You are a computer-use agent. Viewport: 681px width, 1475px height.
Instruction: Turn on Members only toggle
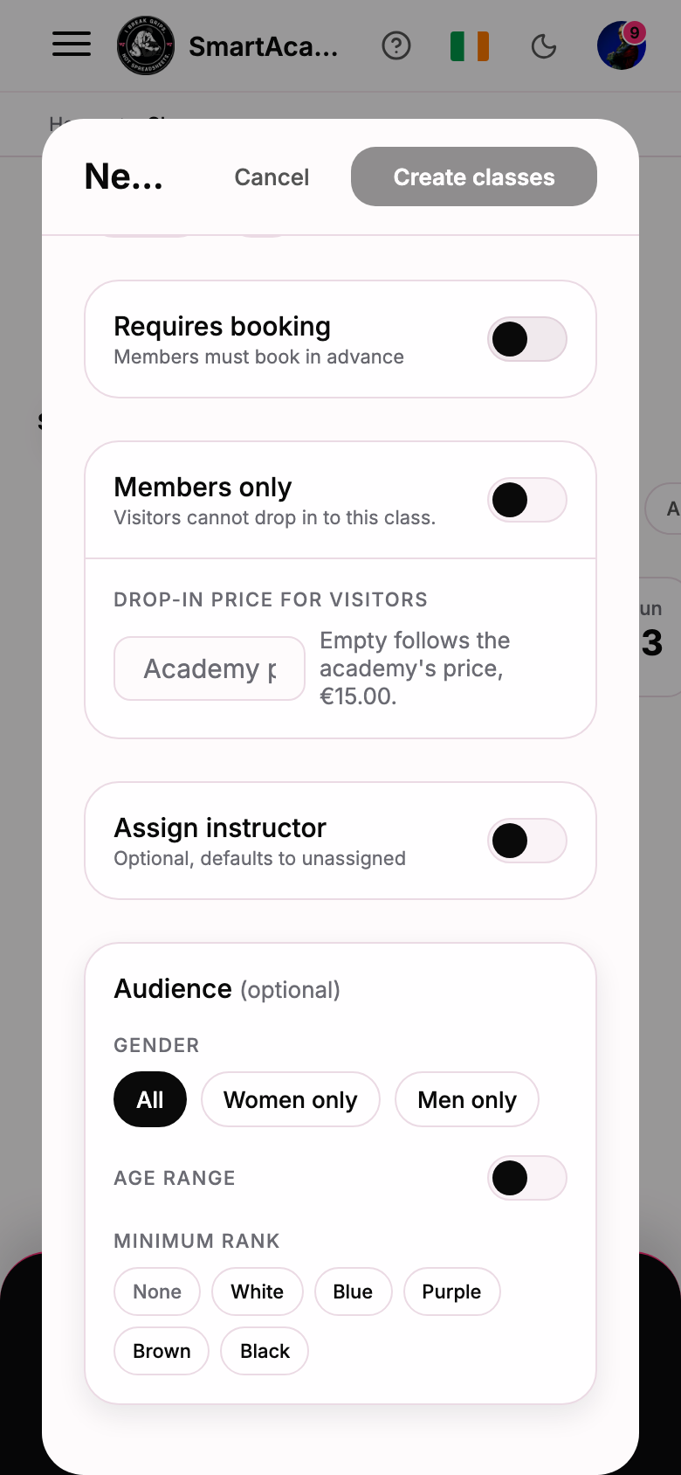click(x=527, y=500)
